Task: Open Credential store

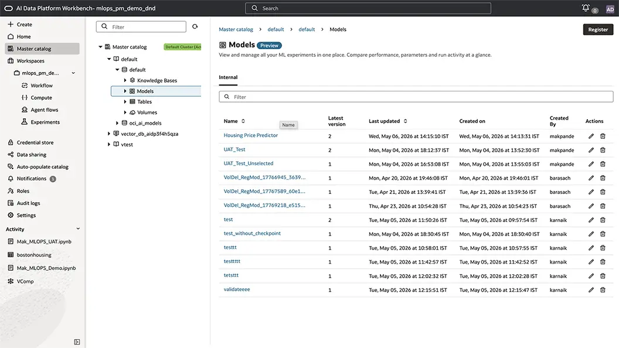Action: 35,142
